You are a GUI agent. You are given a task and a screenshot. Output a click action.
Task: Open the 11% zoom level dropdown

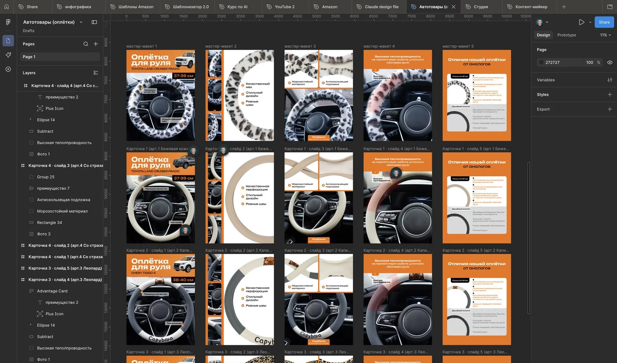(605, 35)
